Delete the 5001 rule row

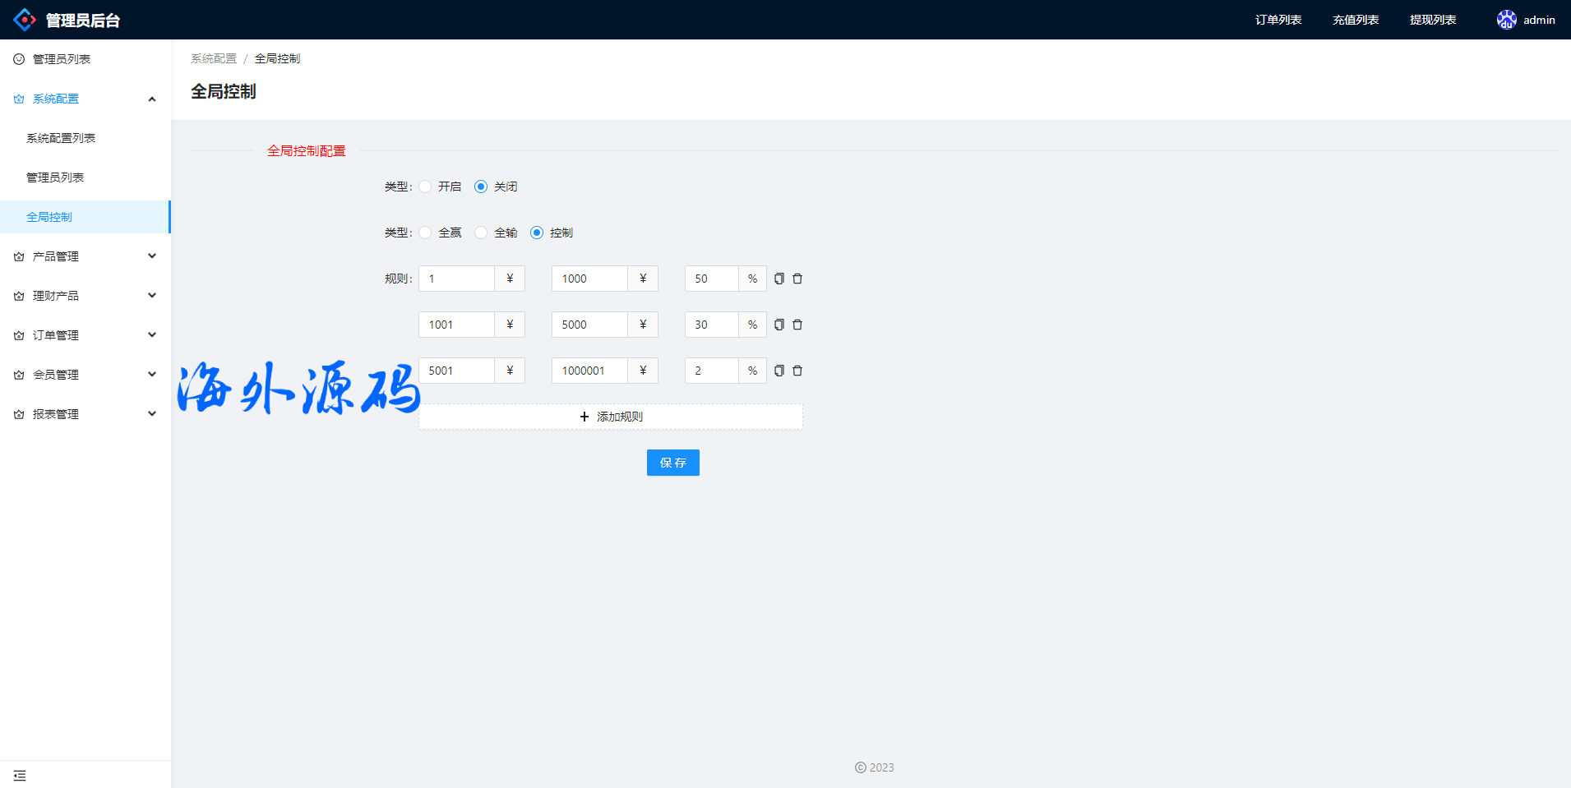[x=797, y=371]
